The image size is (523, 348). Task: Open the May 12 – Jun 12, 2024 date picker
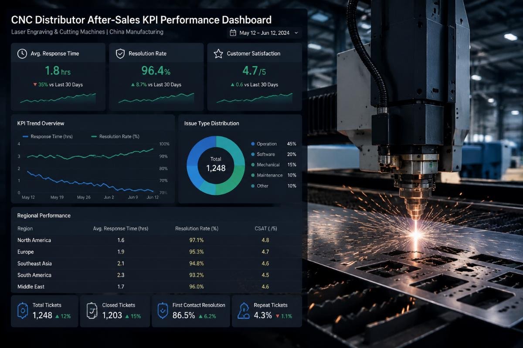pyautogui.click(x=264, y=33)
